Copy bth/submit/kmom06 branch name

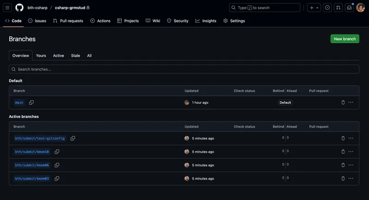tap(57, 165)
